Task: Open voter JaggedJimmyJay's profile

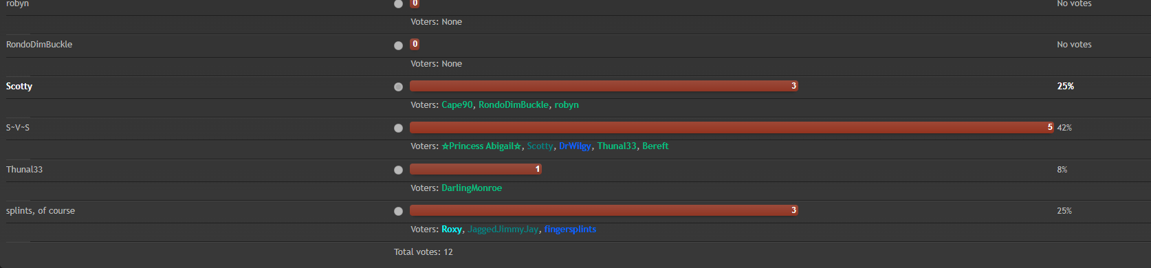Action: coord(503,230)
